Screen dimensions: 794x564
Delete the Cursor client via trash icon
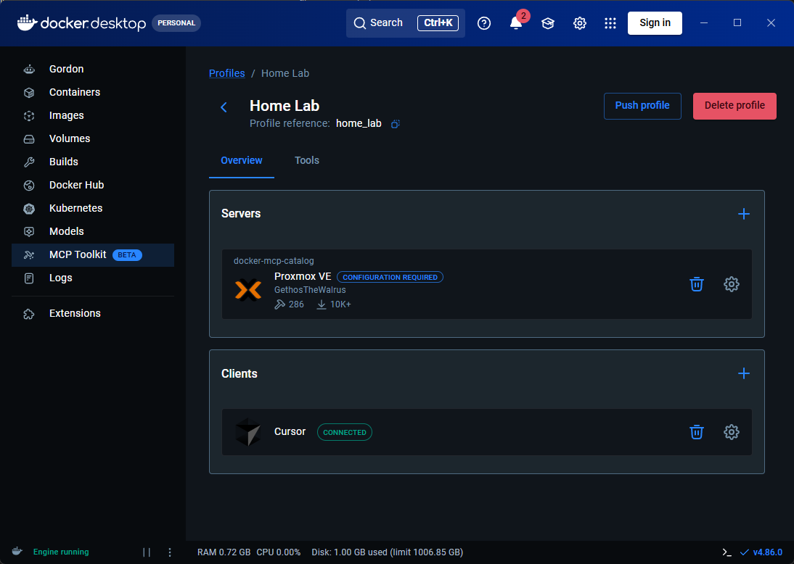pyautogui.click(x=697, y=432)
